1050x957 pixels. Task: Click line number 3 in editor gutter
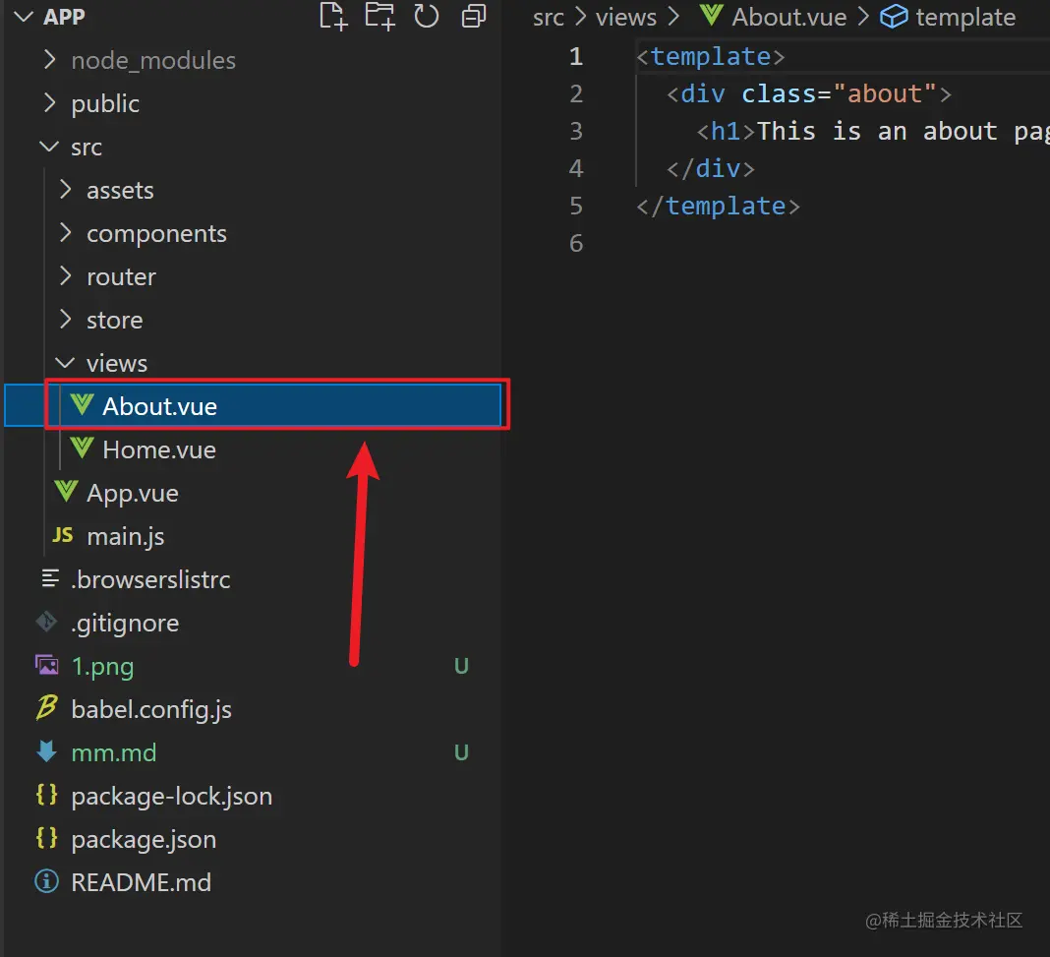(x=576, y=131)
